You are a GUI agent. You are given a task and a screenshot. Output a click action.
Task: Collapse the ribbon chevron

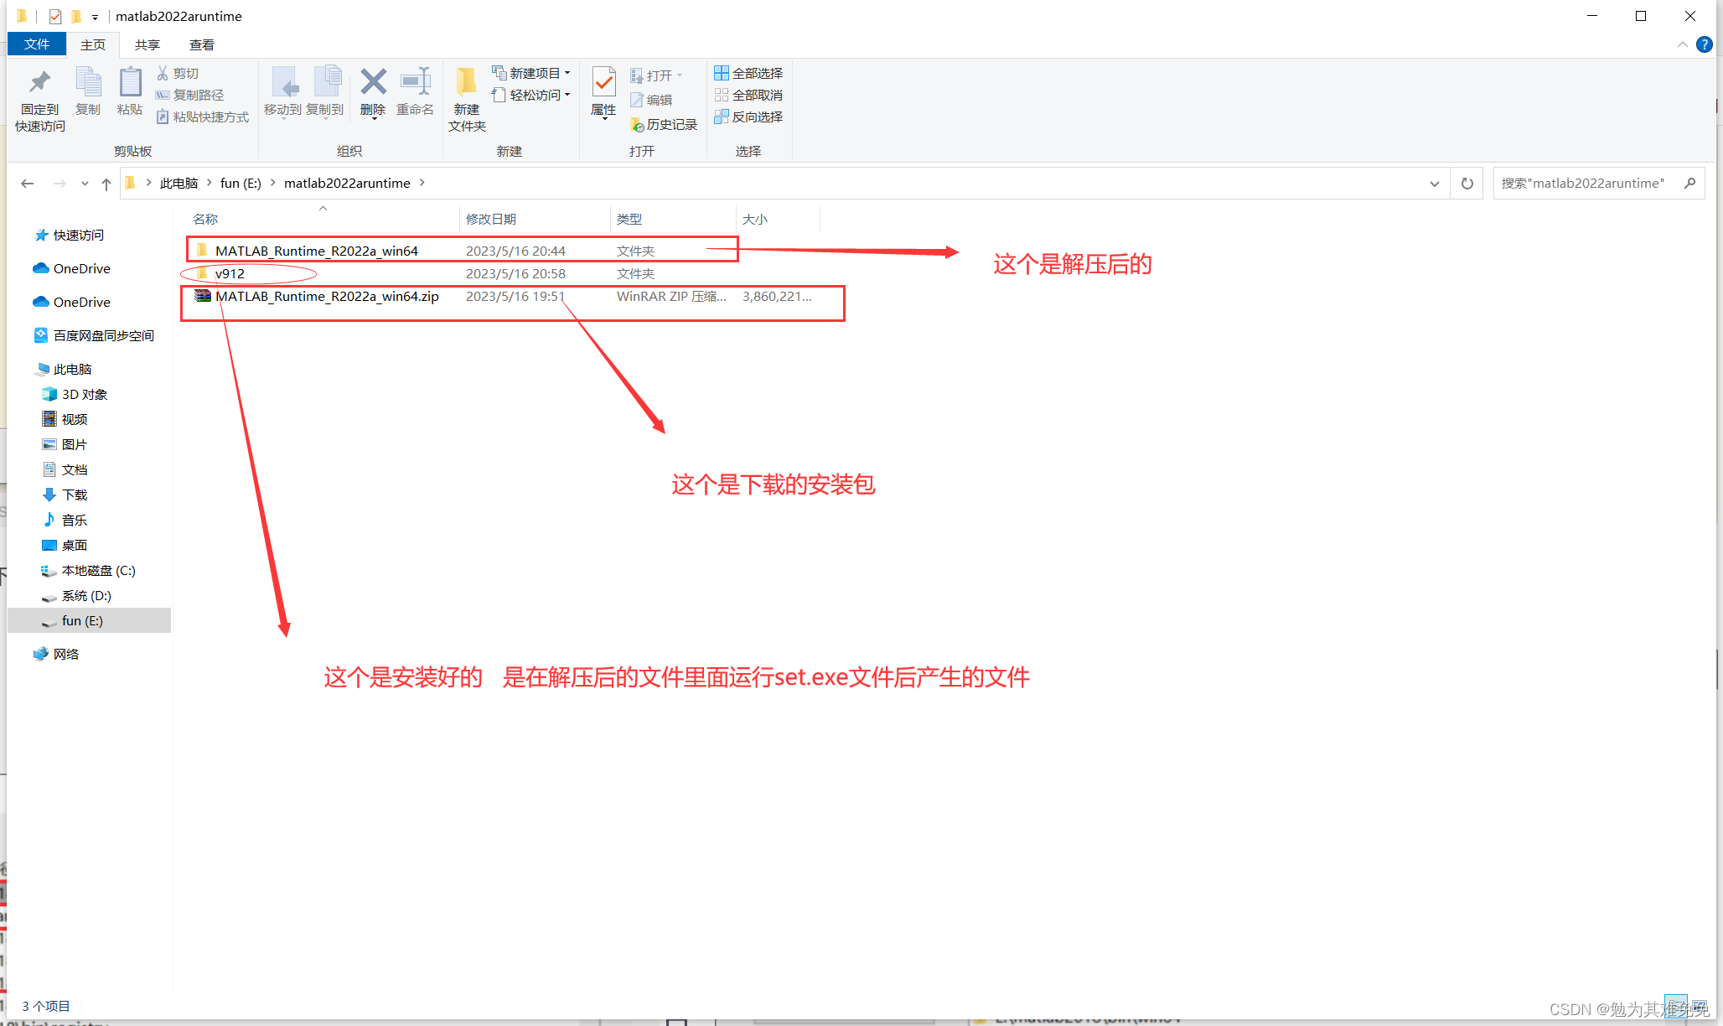[x=1683, y=45]
